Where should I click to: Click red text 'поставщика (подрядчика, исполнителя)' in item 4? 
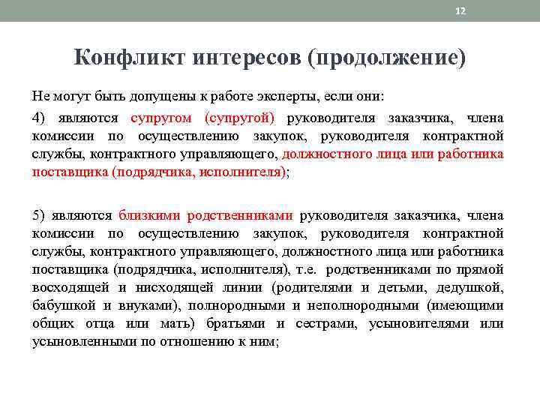pos(159,172)
